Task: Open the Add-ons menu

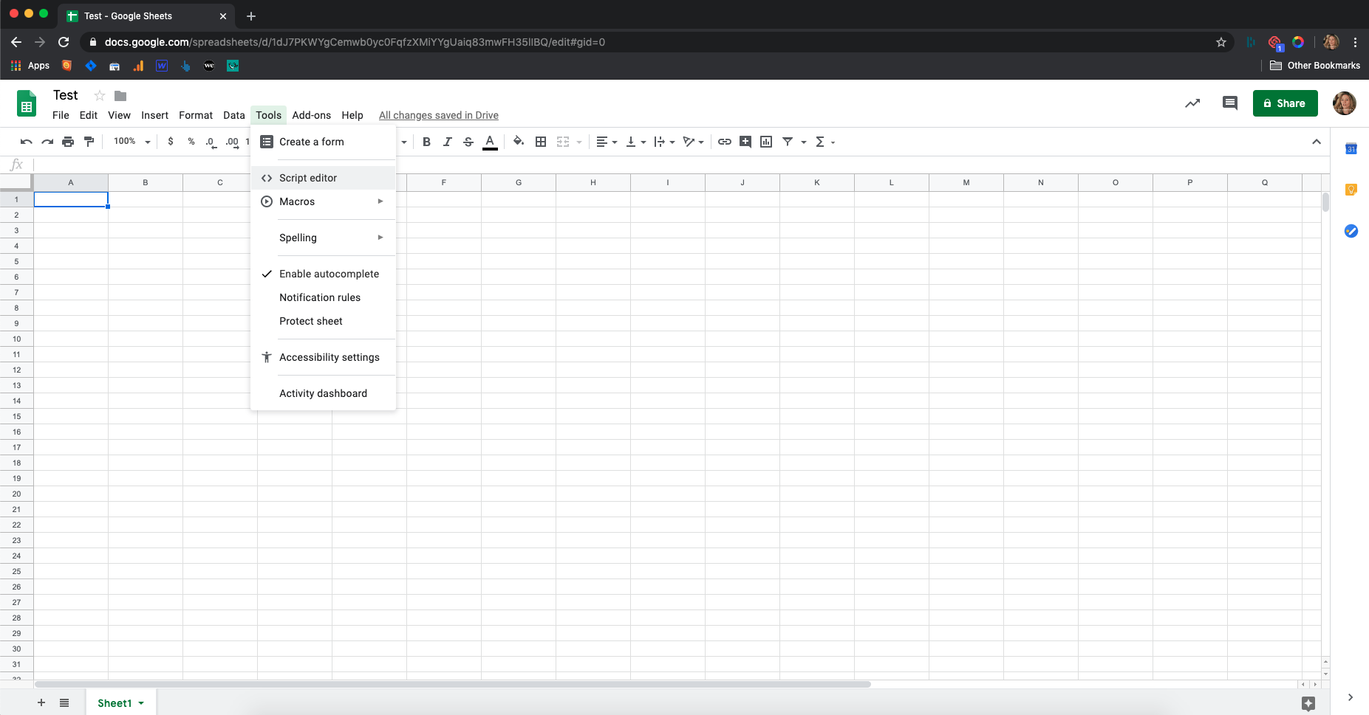Action: pyautogui.click(x=311, y=115)
